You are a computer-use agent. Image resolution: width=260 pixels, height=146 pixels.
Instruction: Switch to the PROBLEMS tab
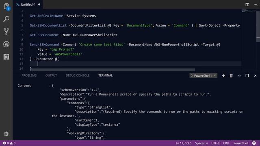click(29, 75)
